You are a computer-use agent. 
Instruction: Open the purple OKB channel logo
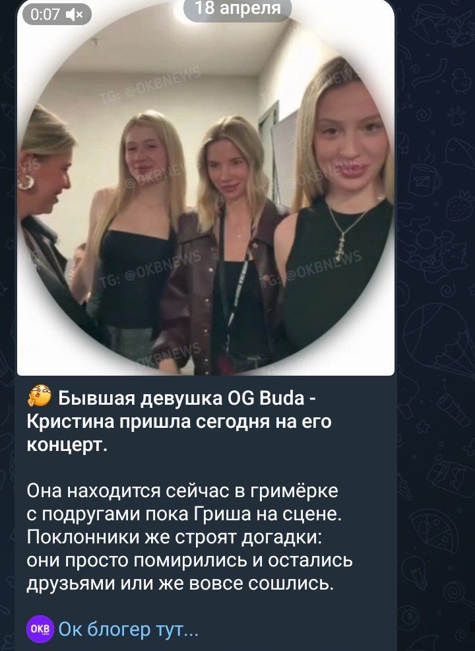click(x=40, y=629)
